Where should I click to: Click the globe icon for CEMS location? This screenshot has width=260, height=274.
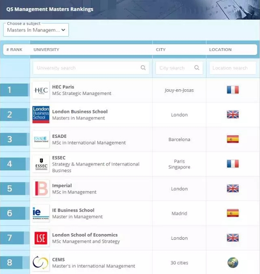[233, 263]
